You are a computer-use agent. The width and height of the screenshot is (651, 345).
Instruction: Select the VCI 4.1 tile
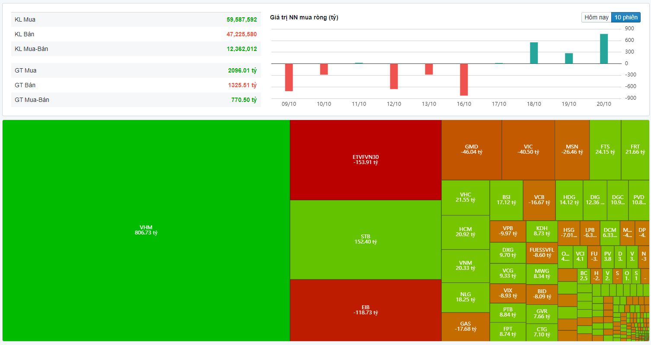tap(580, 257)
